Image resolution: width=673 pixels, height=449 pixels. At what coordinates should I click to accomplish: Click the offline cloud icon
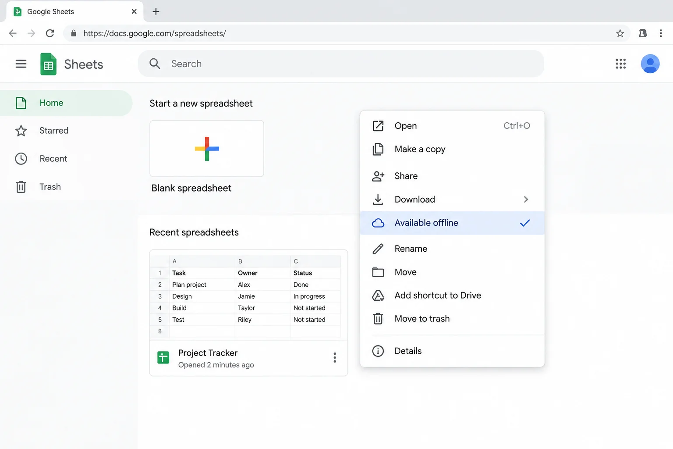[378, 223]
